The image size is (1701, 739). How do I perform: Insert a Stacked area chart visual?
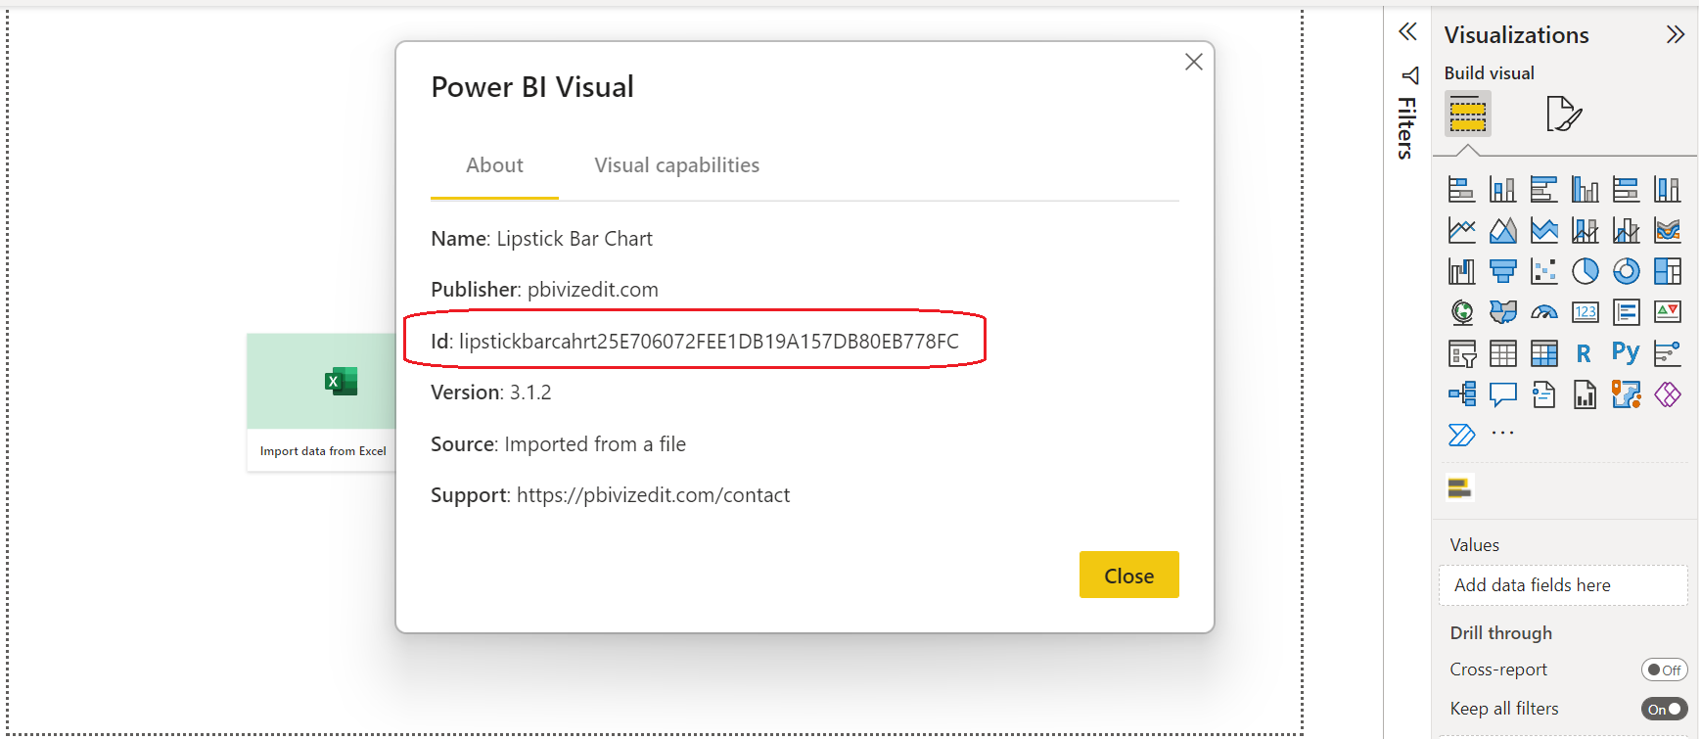[x=1543, y=230]
